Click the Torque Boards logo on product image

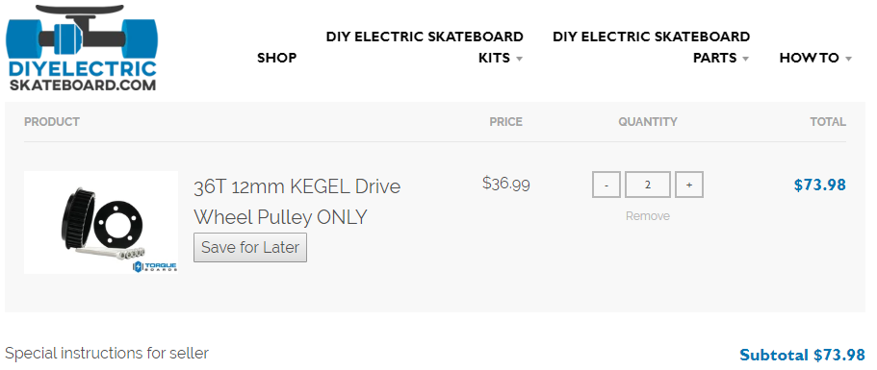click(x=155, y=266)
